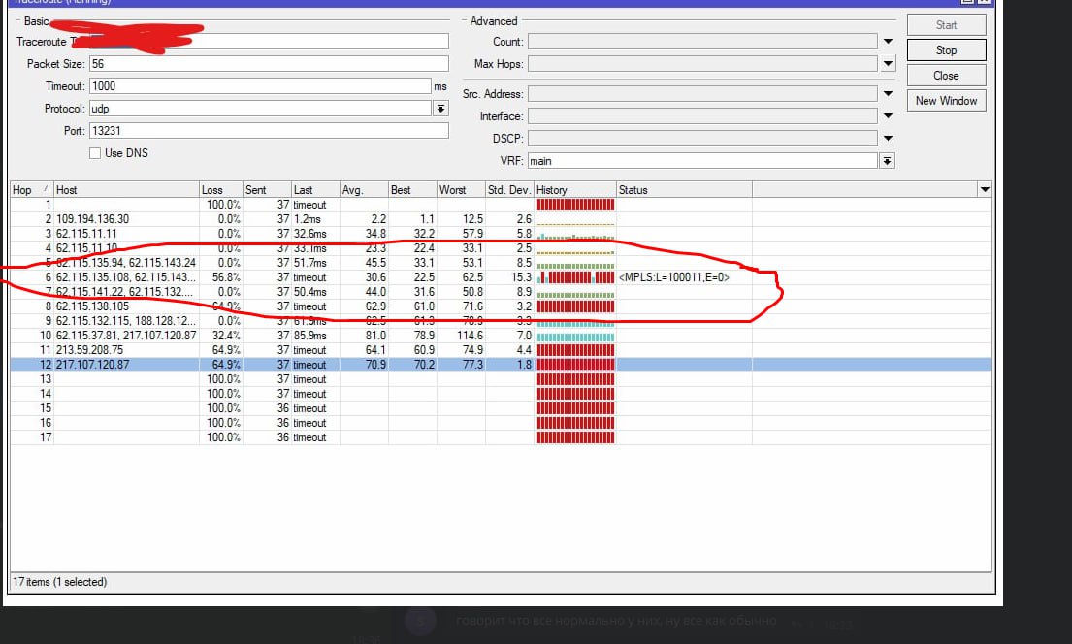Image resolution: width=1072 pixels, height=644 pixels.
Task: Open the VRF dropdown
Action: click(x=887, y=161)
